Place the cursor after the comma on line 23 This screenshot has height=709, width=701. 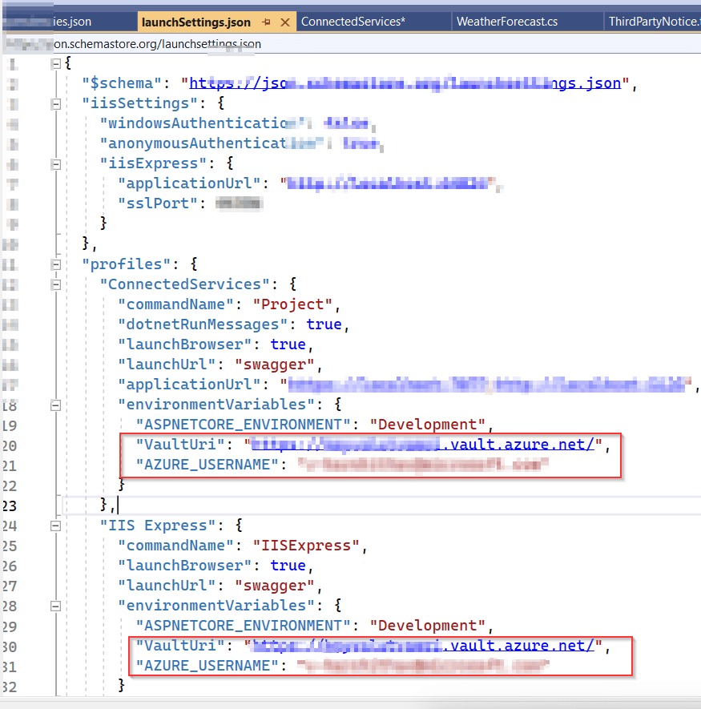116,505
